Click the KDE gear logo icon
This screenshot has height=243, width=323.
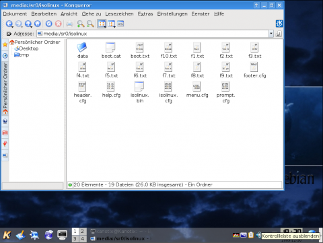pos(279,24)
